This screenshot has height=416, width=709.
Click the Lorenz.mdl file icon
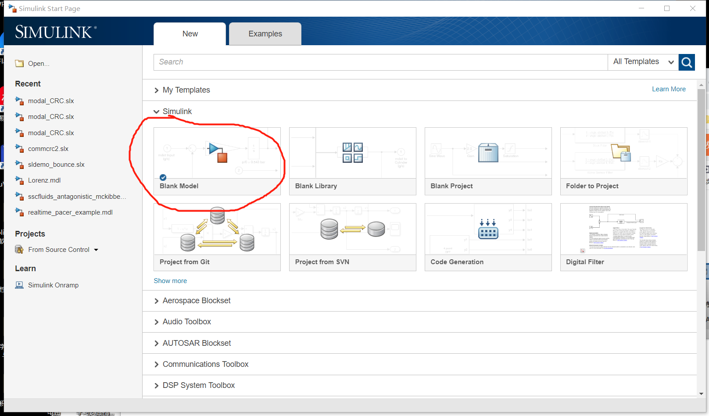coord(19,180)
